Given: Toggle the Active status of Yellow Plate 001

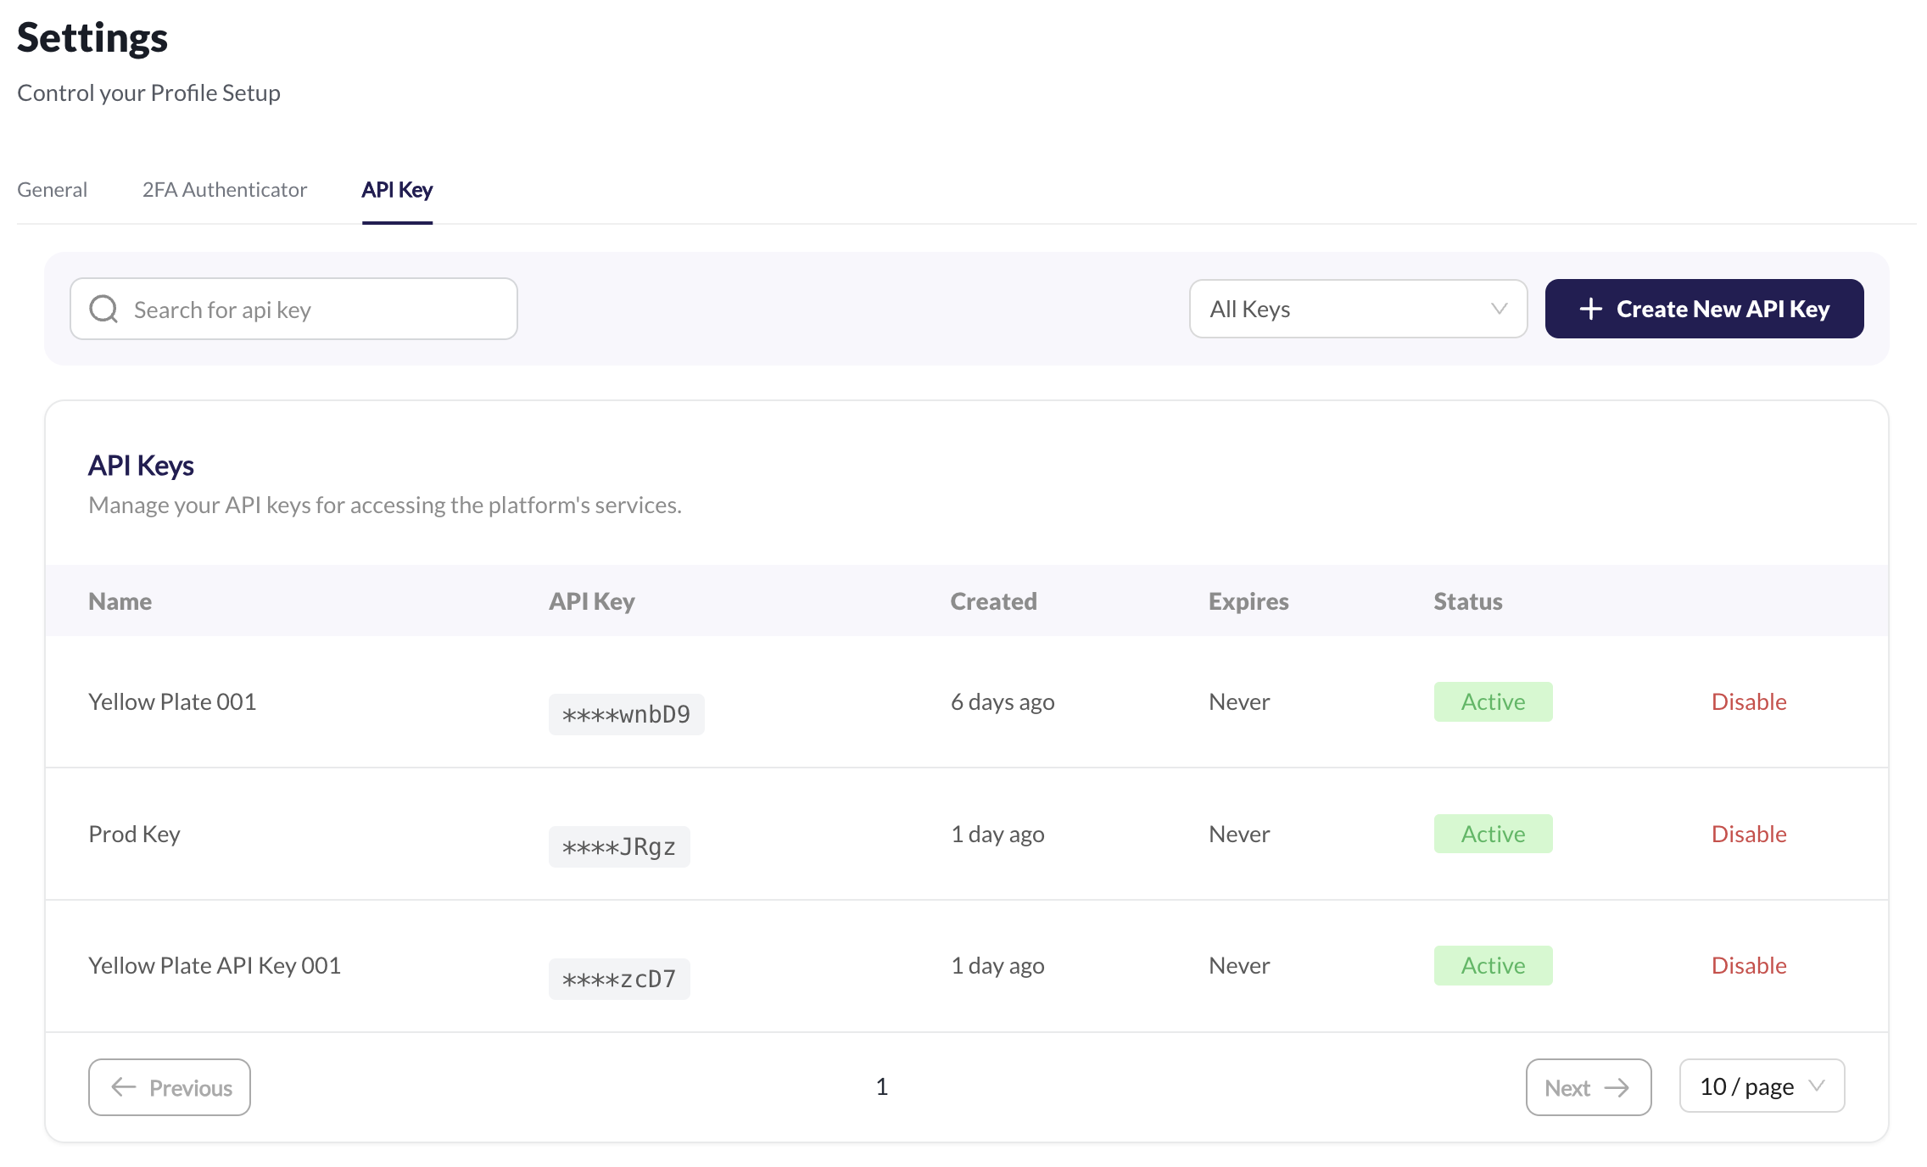Looking at the screenshot, I should tap(1493, 701).
